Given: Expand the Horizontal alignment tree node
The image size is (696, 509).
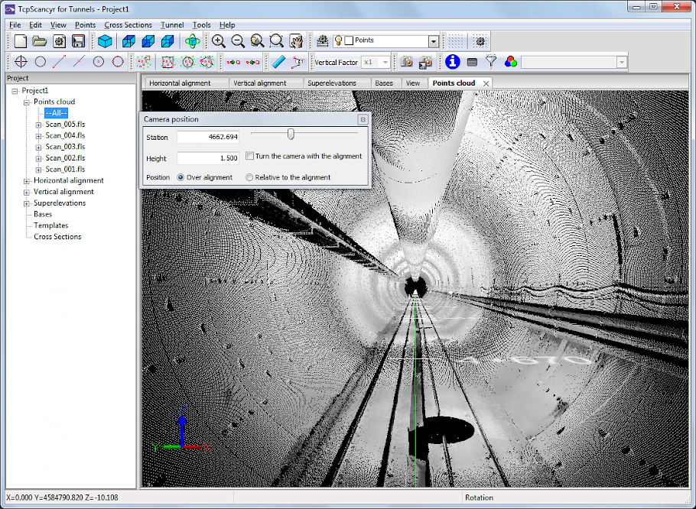Looking at the screenshot, I should tap(27, 181).
